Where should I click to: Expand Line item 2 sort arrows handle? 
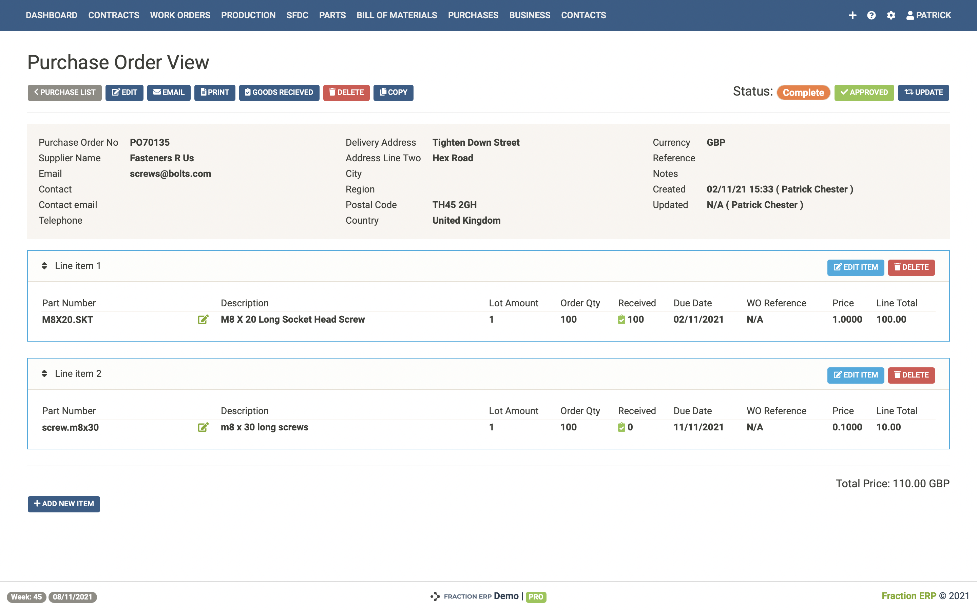[x=44, y=373]
